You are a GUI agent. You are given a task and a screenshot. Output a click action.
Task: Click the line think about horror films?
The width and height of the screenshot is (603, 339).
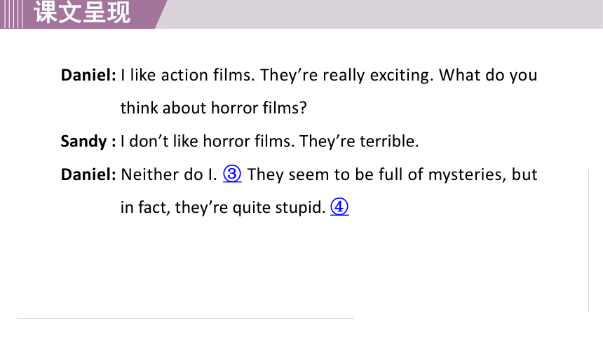coord(213,108)
